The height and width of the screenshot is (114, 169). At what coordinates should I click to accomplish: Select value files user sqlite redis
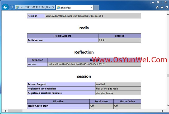point(107,89)
